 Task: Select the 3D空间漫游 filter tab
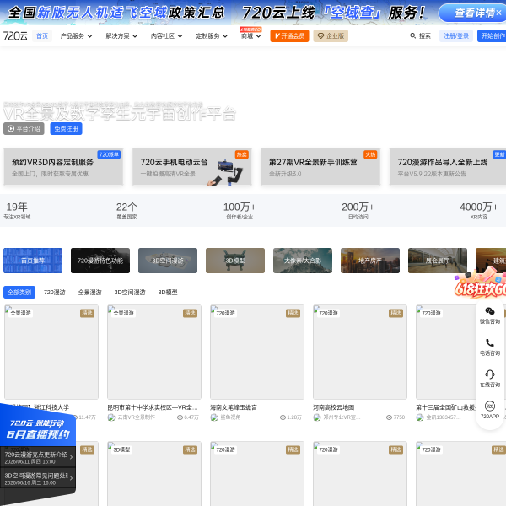(130, 292)
